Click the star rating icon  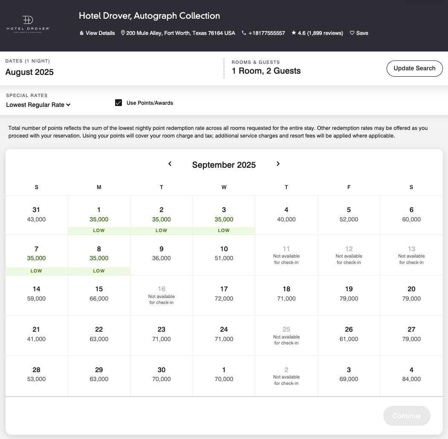(x=294, y=33)
